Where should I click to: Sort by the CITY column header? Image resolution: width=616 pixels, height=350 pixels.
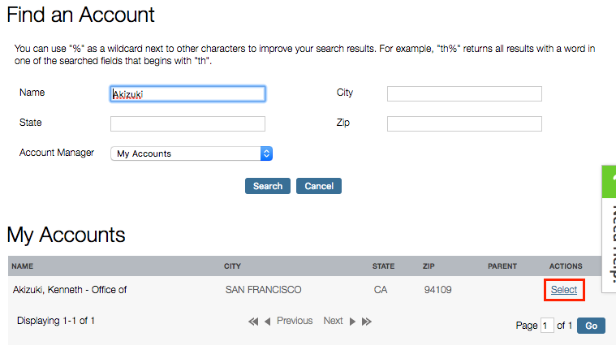click(232, 266)
